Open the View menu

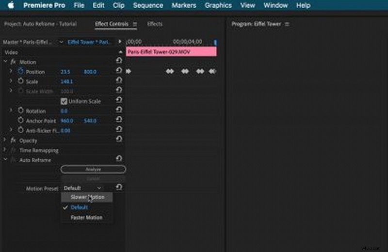click(x=247, y=5)
